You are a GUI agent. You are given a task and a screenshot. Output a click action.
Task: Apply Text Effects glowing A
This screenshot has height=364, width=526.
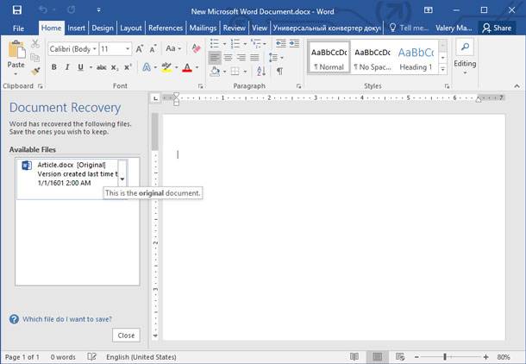pyautogui.click(x=147, y=67)
